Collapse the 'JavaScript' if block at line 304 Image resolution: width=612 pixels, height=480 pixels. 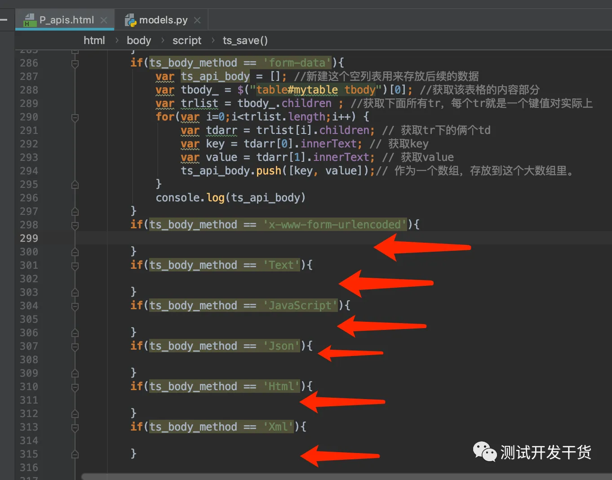(x=75, y=306)
